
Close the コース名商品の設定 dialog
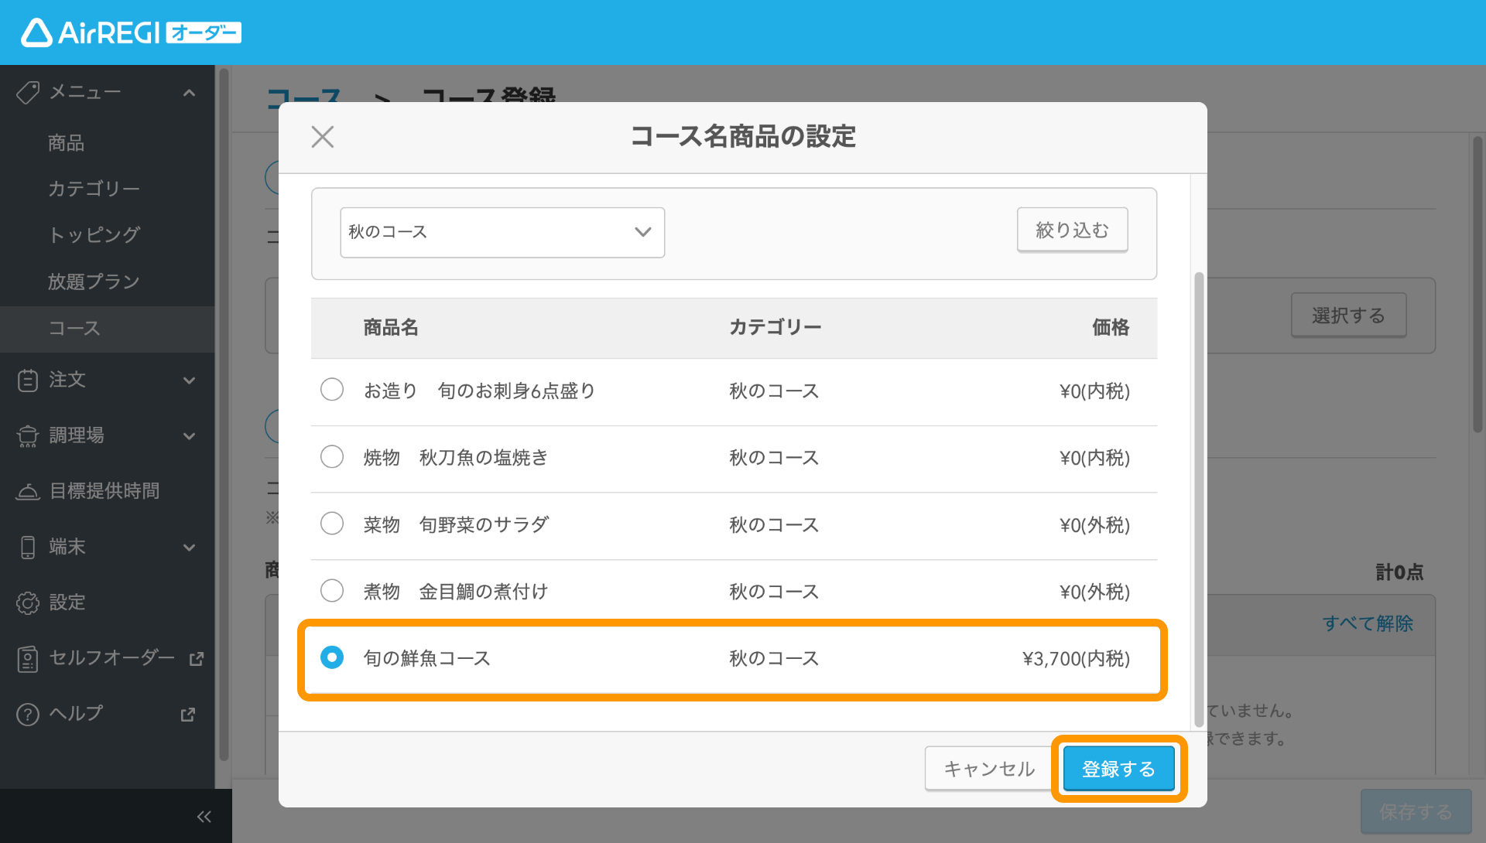coord(323,137)
